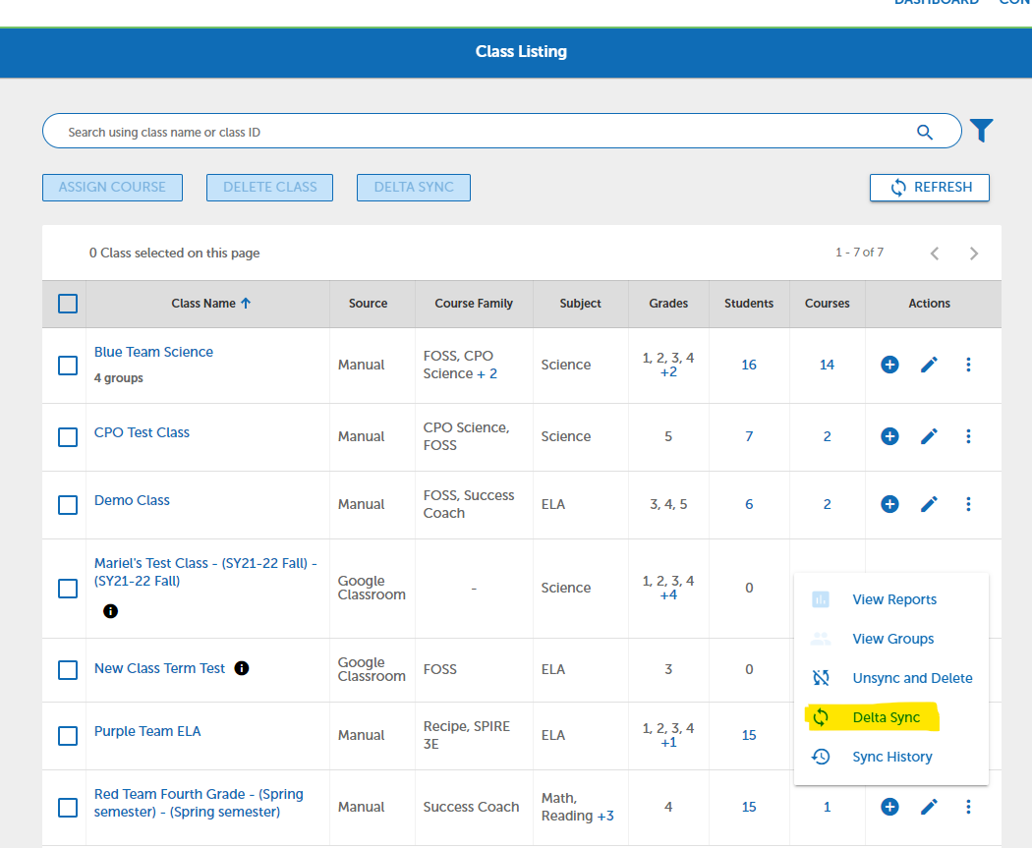Open more options for Blue Team Science
Screen dimensions: 1032x848
(x=968, y=365)
